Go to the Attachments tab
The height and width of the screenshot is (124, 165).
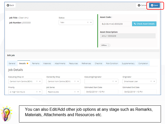pyautogui.click(x=60, y=64)
